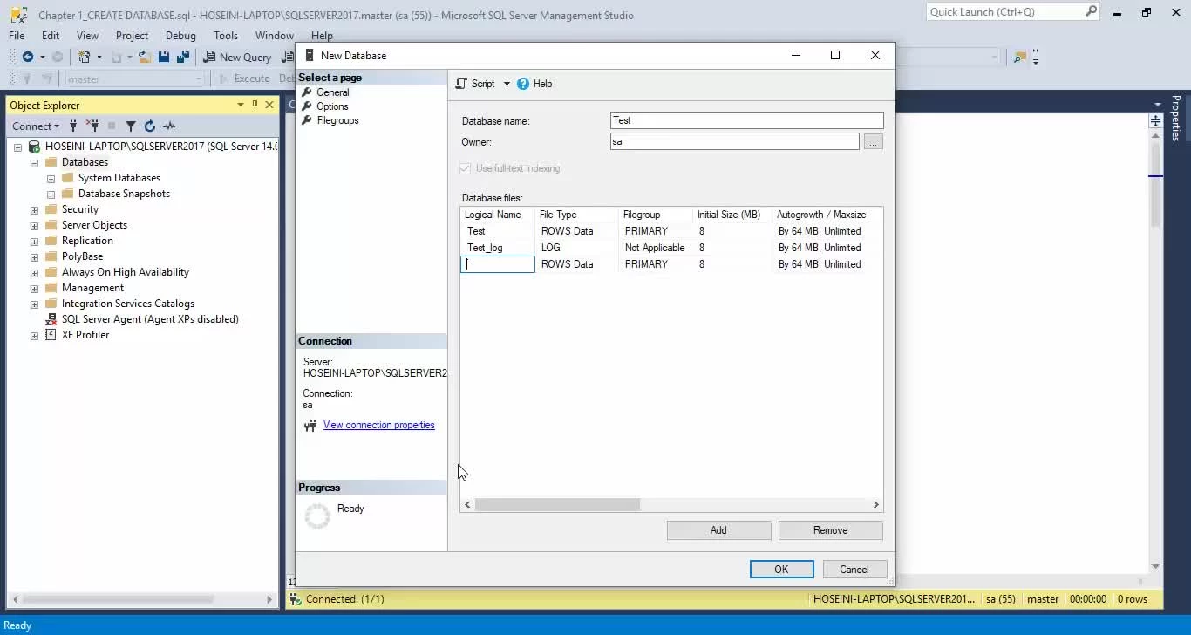Toggle the Use full-text indexing checkbox
Viewport: 1191px width, 635px height.
pos(466,168)
